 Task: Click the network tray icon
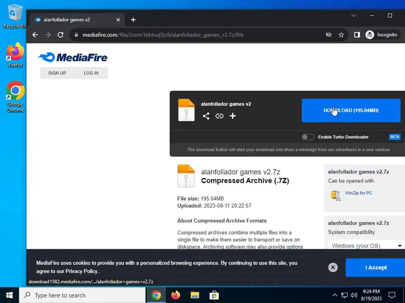(x=344, y=295)
